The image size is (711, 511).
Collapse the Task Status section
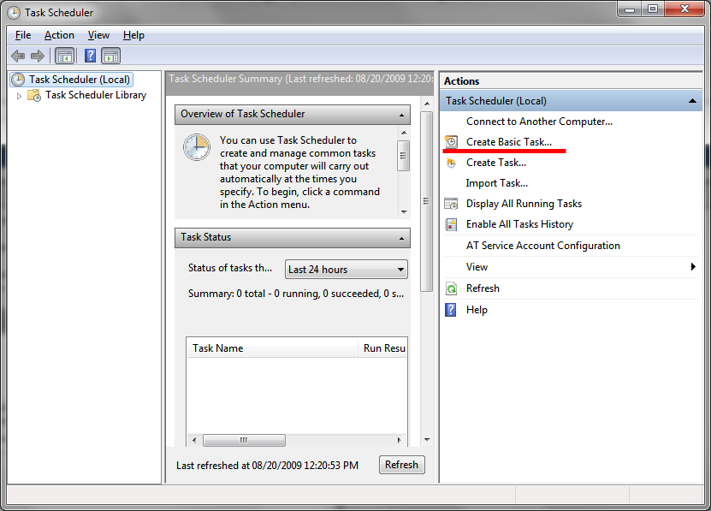402,238
